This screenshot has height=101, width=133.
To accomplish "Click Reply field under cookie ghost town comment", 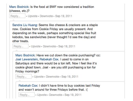I will tap(23, 76).
